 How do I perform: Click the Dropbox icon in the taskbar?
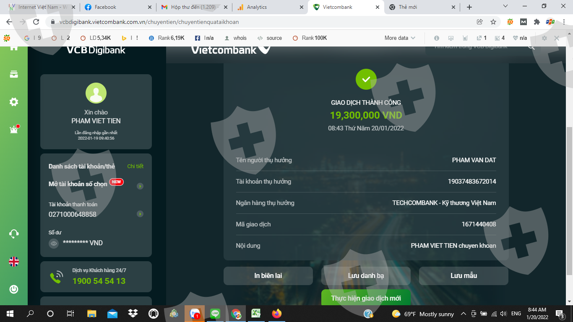(x=133, y=314)
